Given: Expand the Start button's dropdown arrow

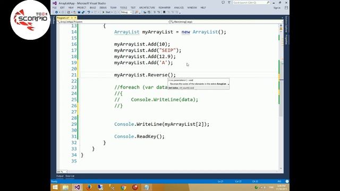Looking at the screenshot, I should [112, 12].
